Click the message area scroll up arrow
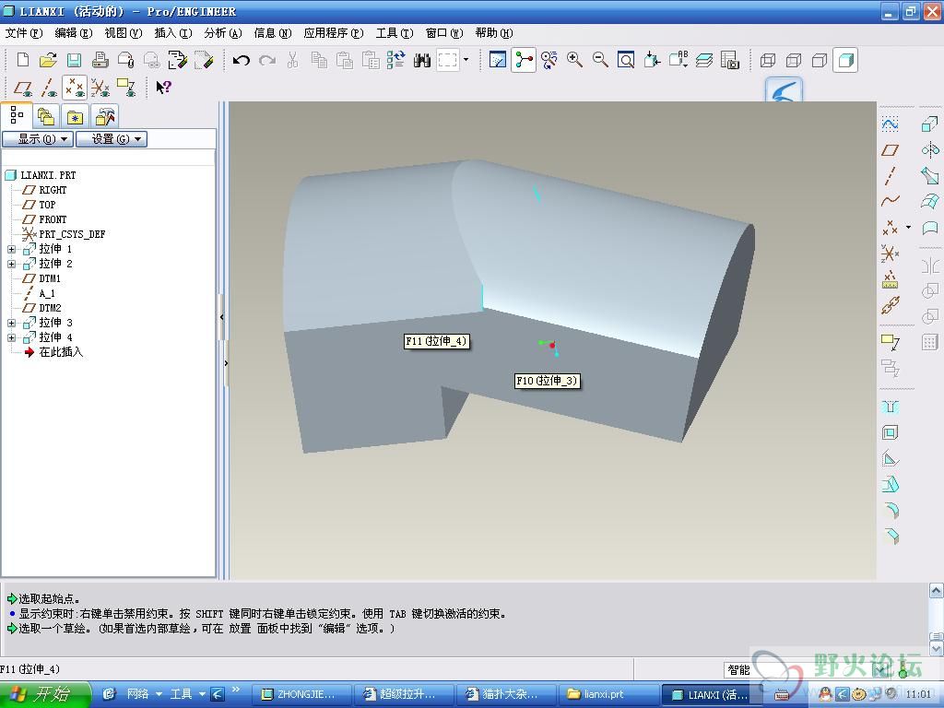Image resolution: width=944 pixels, height=708 pixels. coord(937,591)
